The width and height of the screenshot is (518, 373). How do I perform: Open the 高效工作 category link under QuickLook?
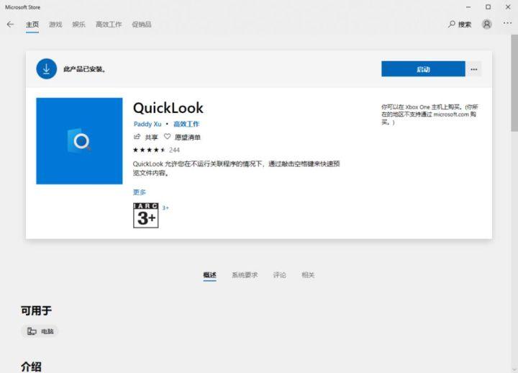pyautogui.click(x=186, y=124)
